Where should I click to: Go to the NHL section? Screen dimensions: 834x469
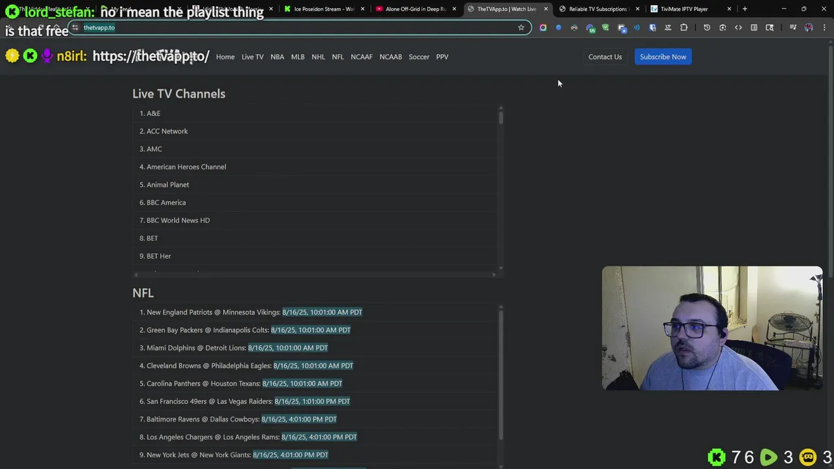click(x=318, y=57)
